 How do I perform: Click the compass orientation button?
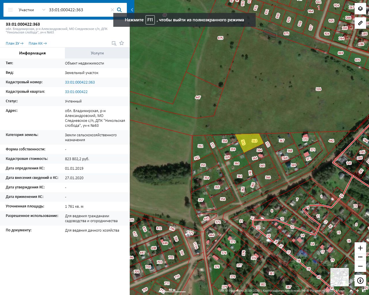360,280
